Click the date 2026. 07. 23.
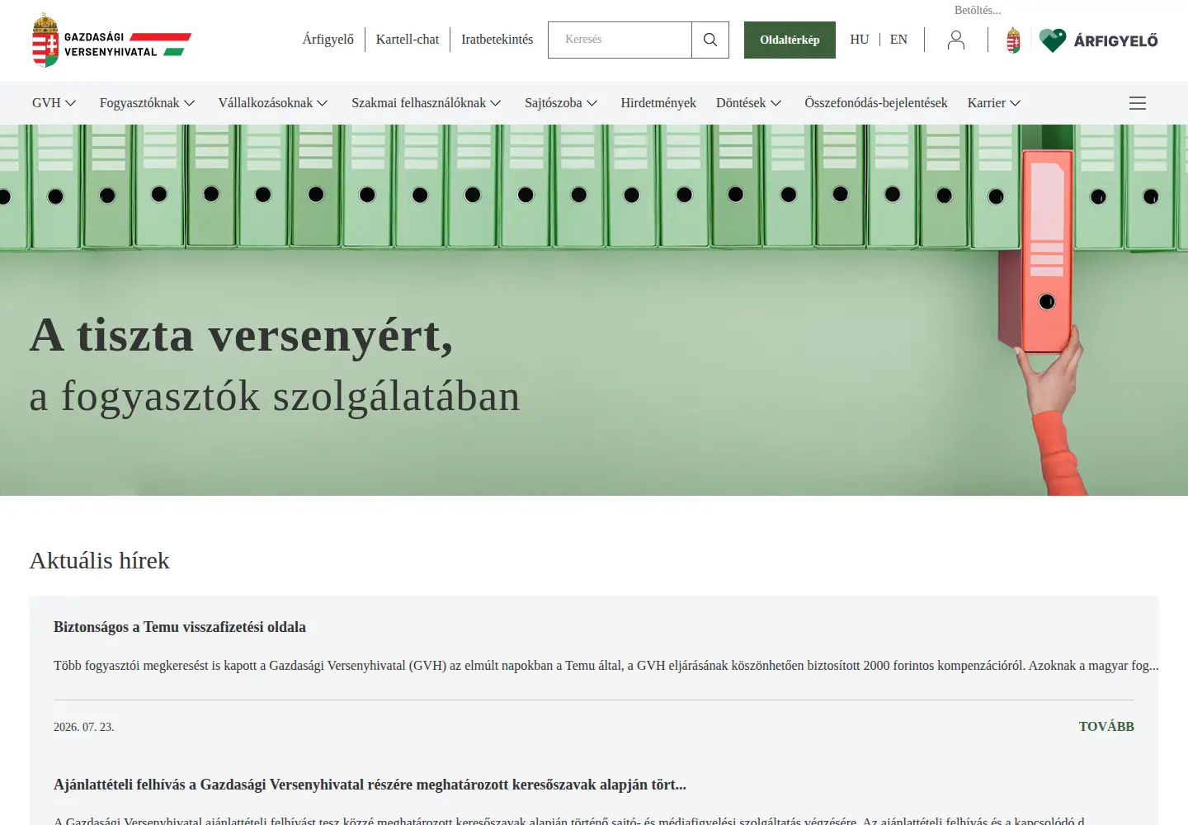The height and width of the screenshot is (825, 1188). 84,727
